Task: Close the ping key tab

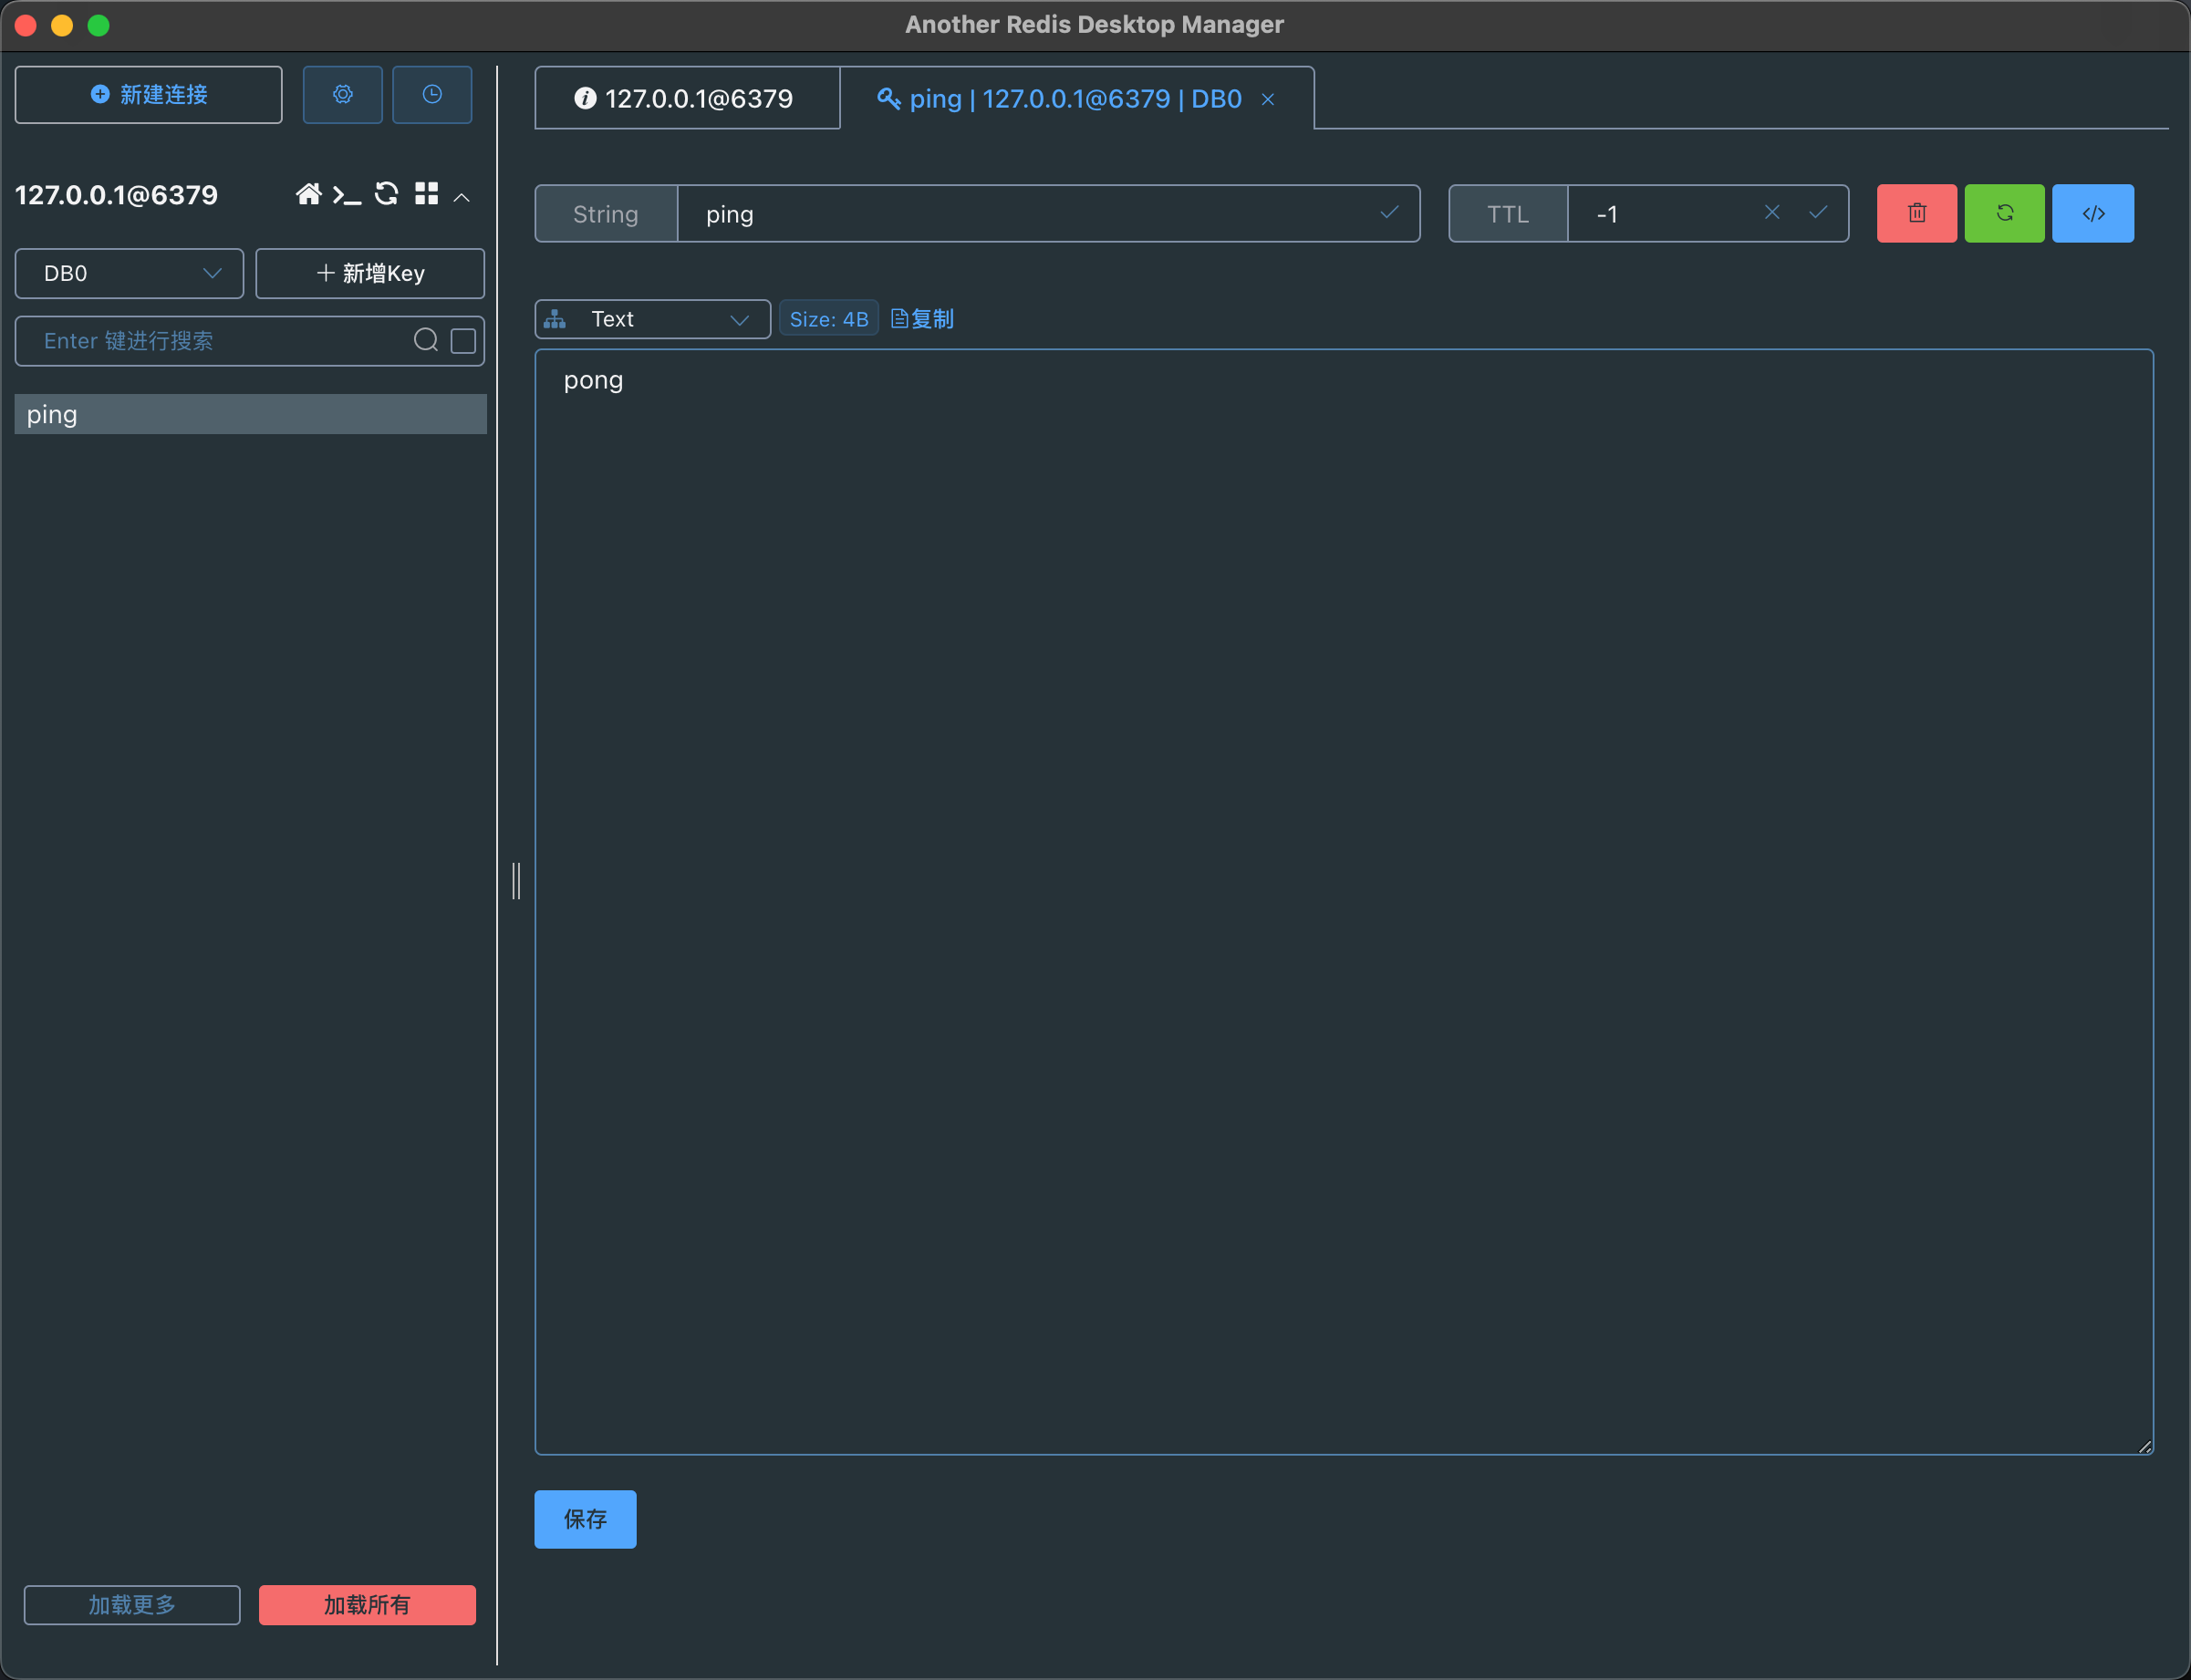Action: pyautogui.click(x=1268, y=99)
